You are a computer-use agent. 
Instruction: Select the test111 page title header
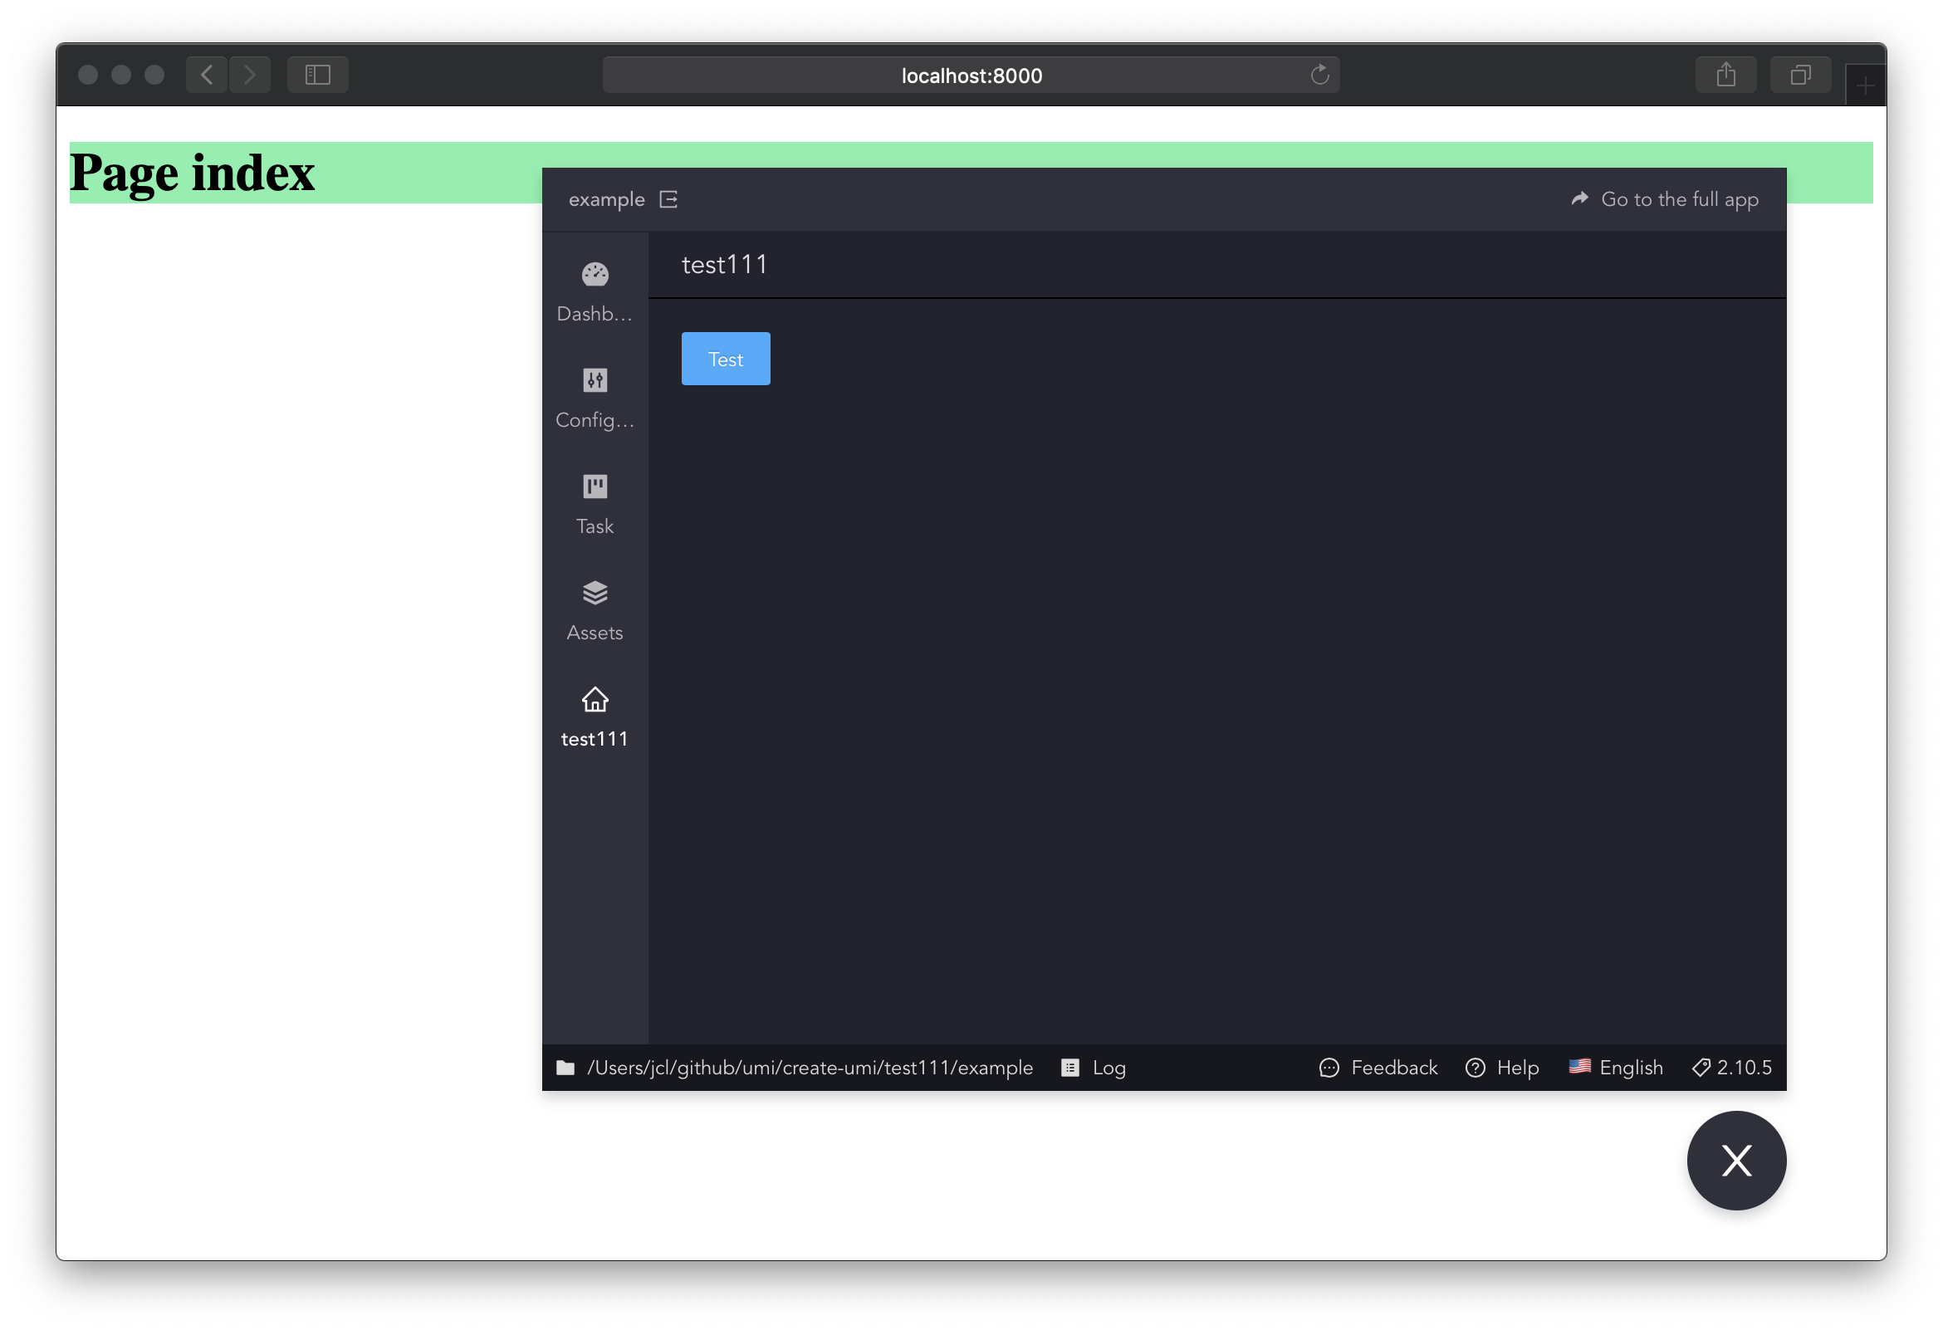tap(724, 264)
